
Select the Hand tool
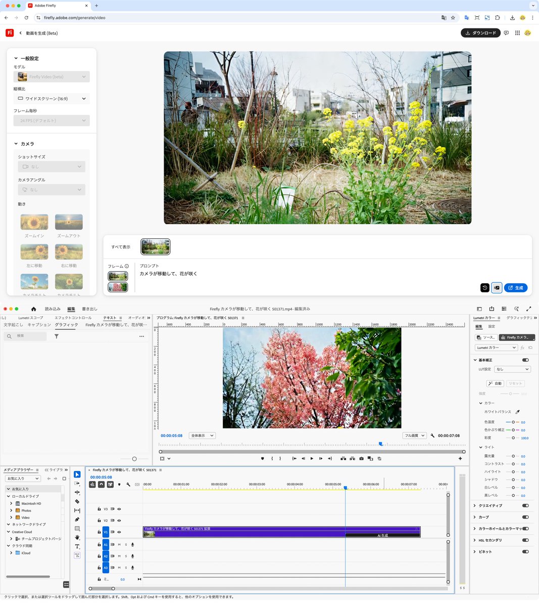point(77,537)
